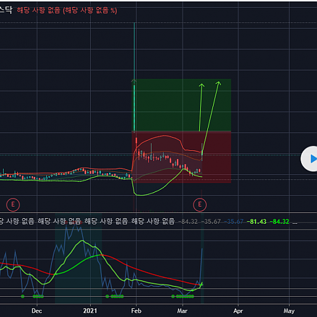Click the Dec label on time axis
The image size is (317, 317).
point(37,311)
